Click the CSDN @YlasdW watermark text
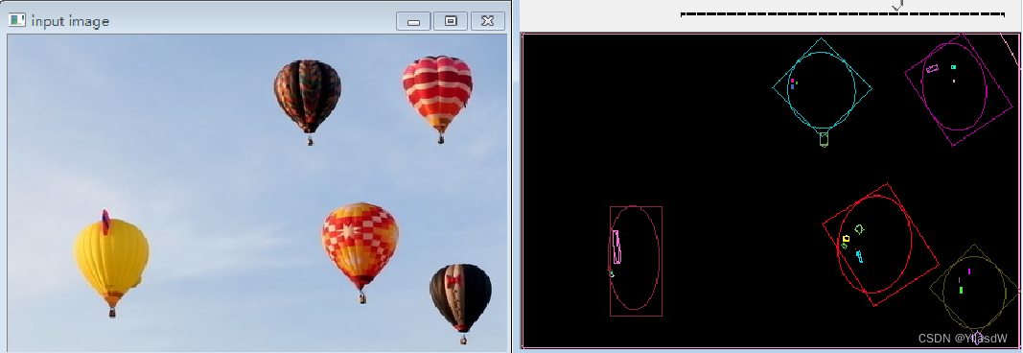Image resolution: width=1023 pixels, height=353 pixels. click(x=963, y=338)
